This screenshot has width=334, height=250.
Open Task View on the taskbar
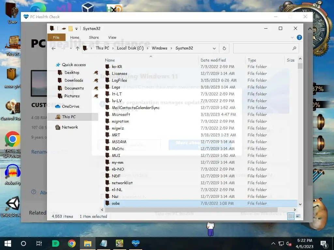[x=39, y=243]
